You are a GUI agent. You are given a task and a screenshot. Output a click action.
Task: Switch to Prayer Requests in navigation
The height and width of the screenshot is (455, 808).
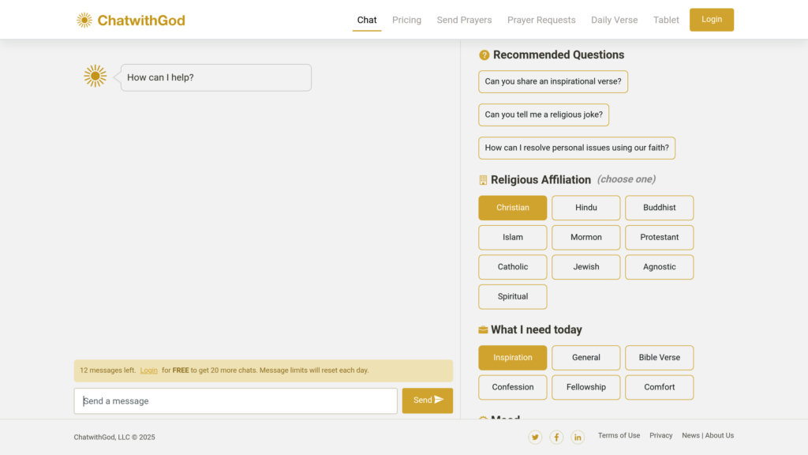click(x=541, y=20)
